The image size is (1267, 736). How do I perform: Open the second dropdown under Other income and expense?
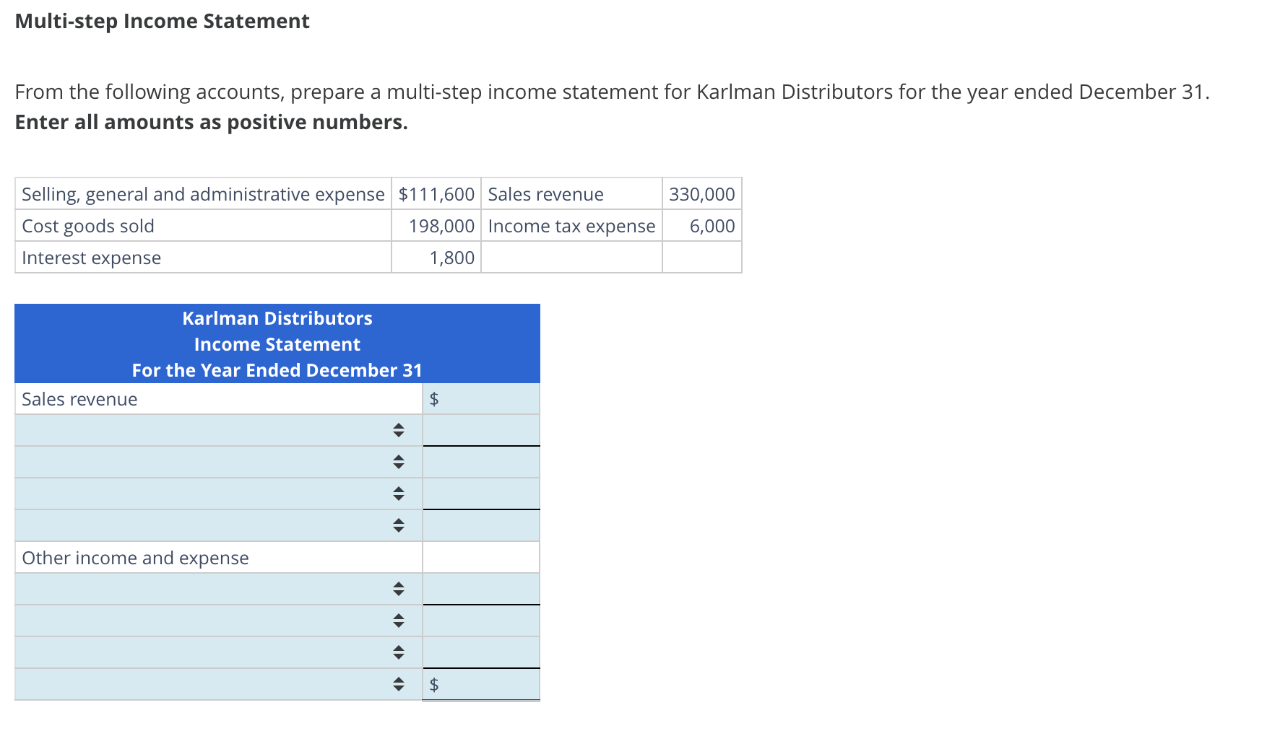point(398,621)
